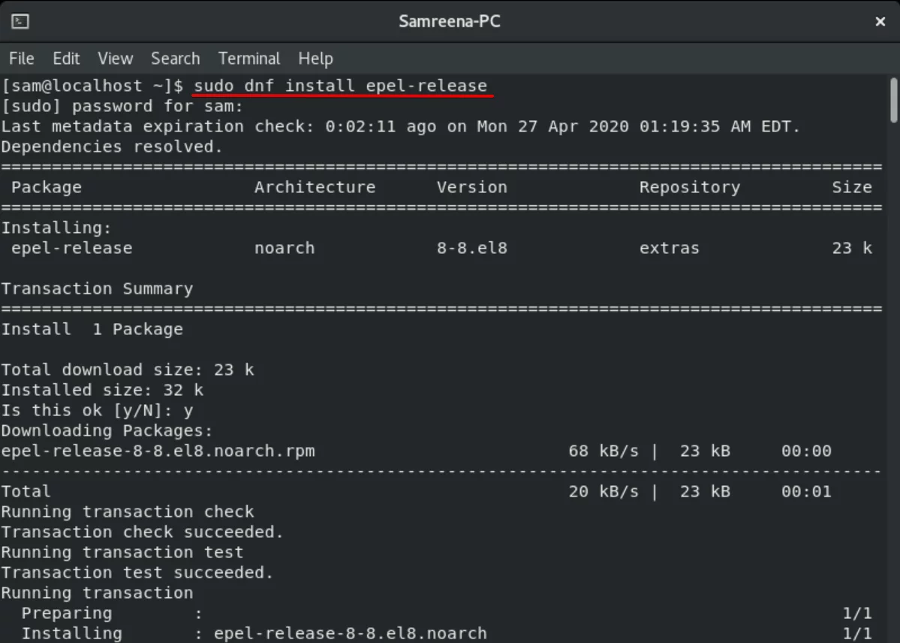Click the 'Transaction Summary' line
This screenshot has width=900, height=643.
[x=97, y=288]
